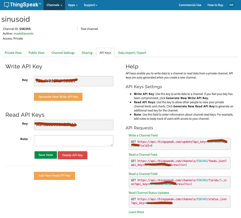Follow the Learn More link

136,212
